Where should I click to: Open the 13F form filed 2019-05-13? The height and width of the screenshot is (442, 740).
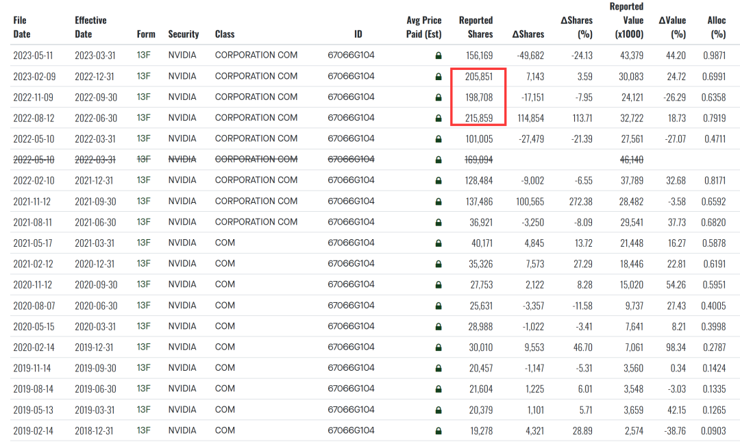(x=143, y=409)
